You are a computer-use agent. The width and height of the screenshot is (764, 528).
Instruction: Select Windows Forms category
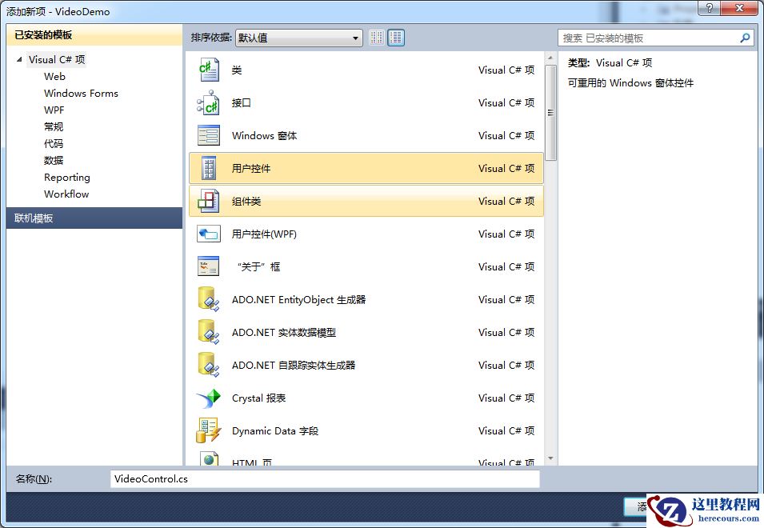coord(81,93)
